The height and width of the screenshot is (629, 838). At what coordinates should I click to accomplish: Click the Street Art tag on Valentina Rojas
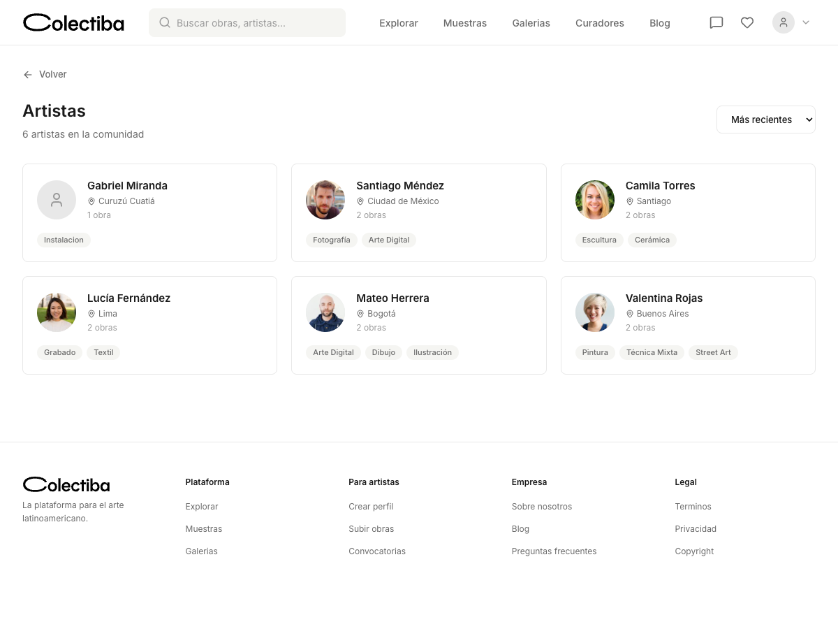[x=713, y=352]
